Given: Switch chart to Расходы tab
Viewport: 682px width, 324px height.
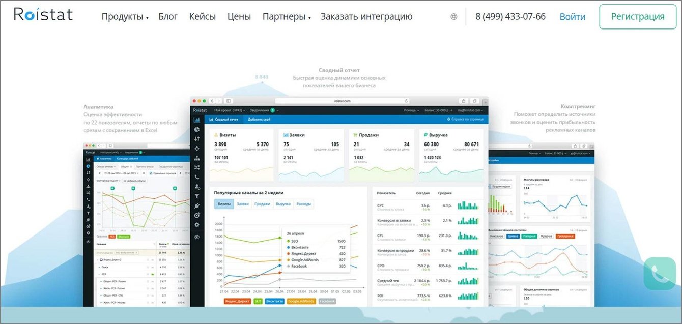Looking at the screenshot, I should tap(303, 204).
